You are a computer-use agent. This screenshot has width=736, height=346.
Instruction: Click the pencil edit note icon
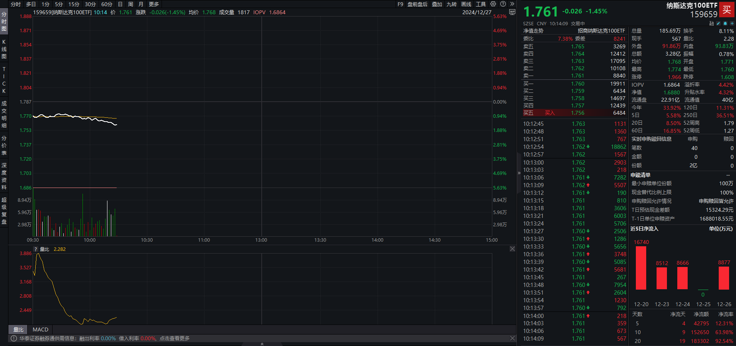(x=718, y=23)
